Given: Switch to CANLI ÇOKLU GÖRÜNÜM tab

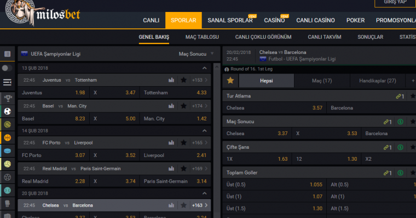Looking at the screenshot, I should tap(263, 37).
